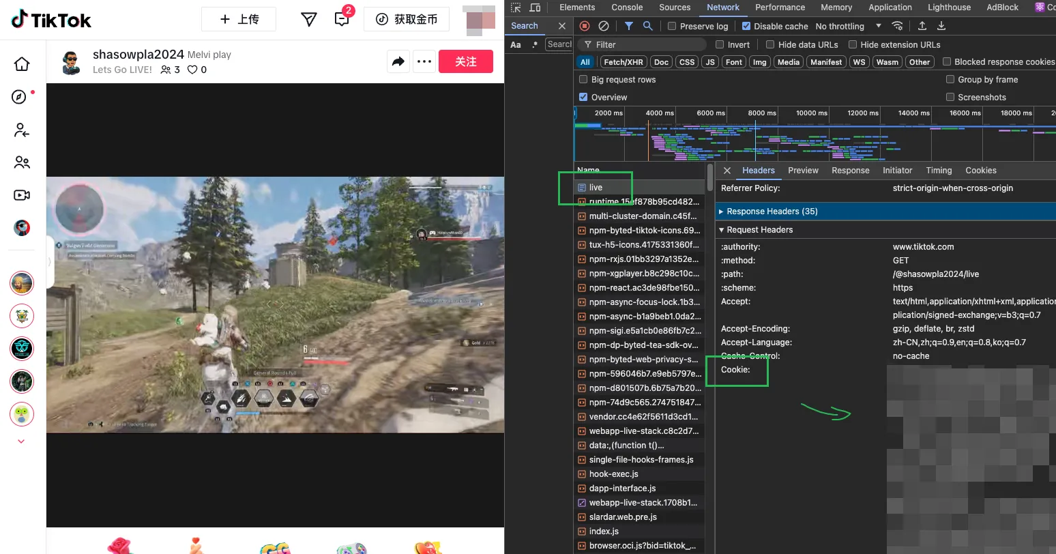This screenshot has height=554, width=1056.
Task: Click the red follow (关注) button
Action: [466, 61]
